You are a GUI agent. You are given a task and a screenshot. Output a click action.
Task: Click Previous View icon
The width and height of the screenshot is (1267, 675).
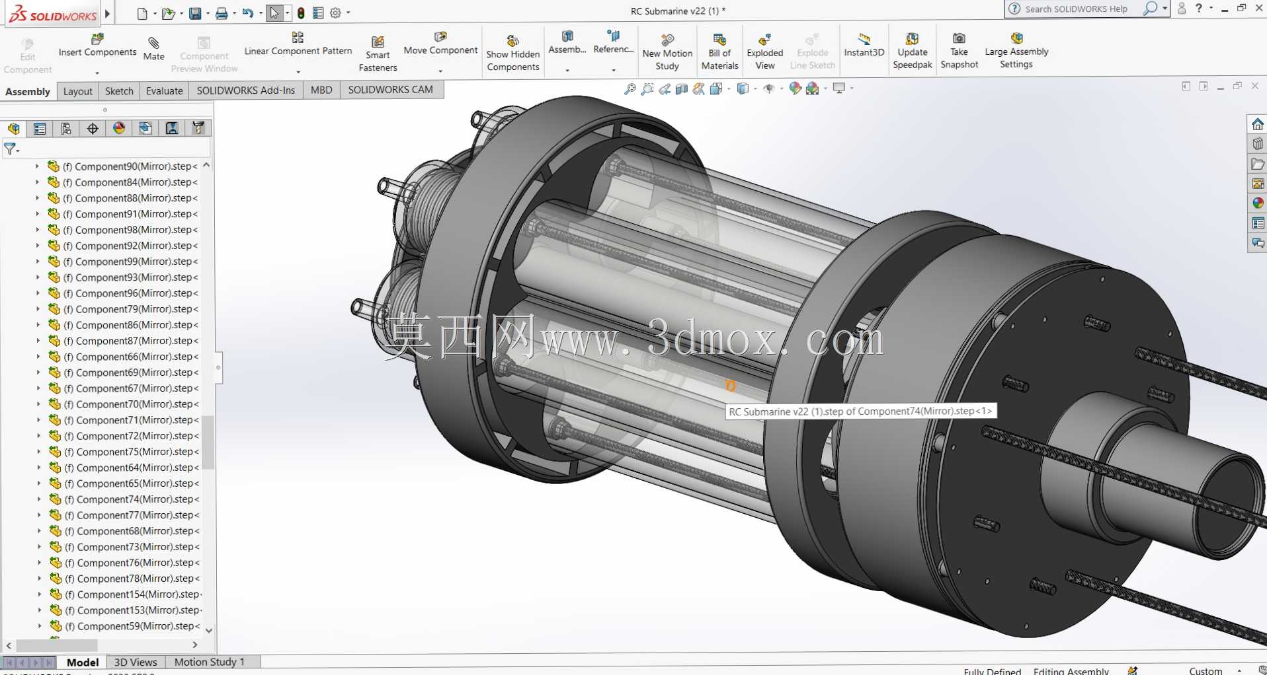(665, 89)
